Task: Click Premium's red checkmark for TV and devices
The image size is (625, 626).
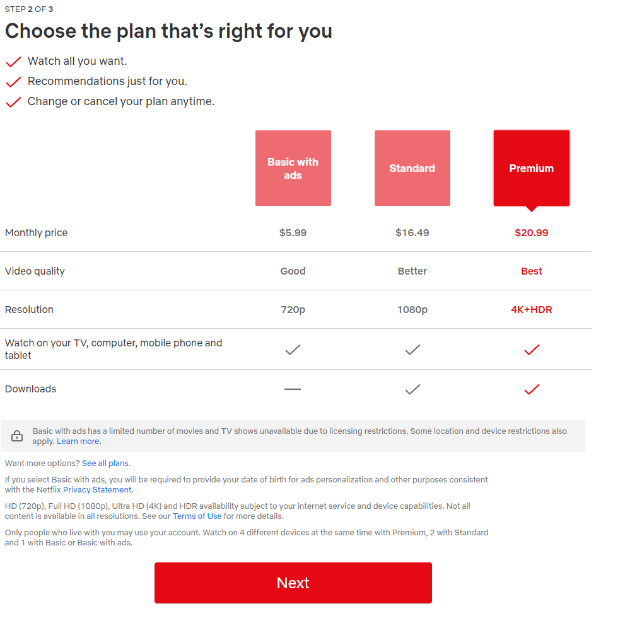Action: [531, 350]
